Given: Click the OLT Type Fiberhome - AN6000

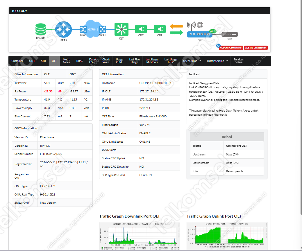Looking at the screenshot, I should coord(153,116).
